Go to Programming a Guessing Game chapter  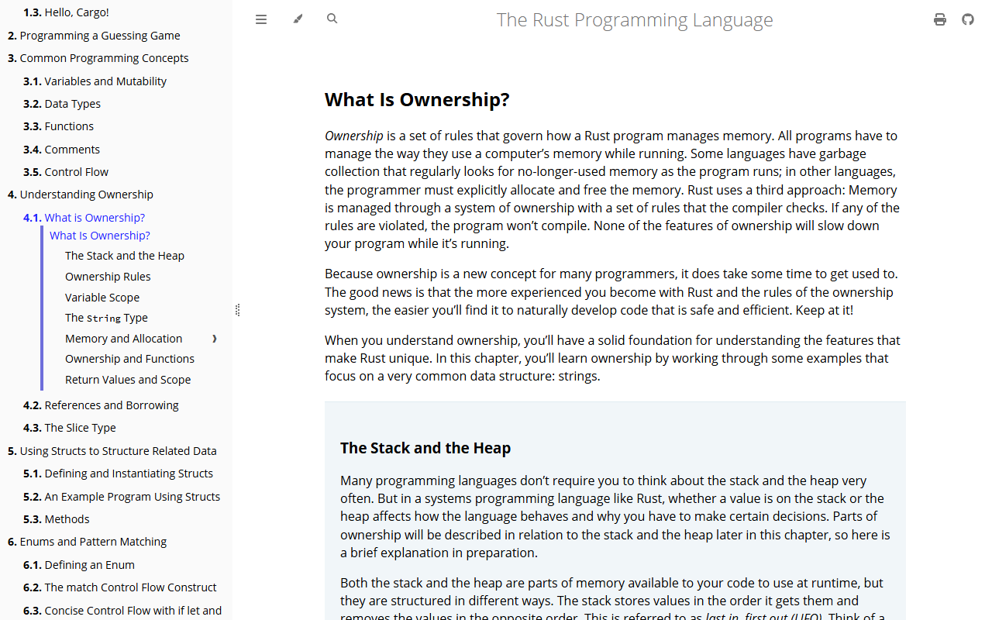pyautogui.click(x=94, y=36)
